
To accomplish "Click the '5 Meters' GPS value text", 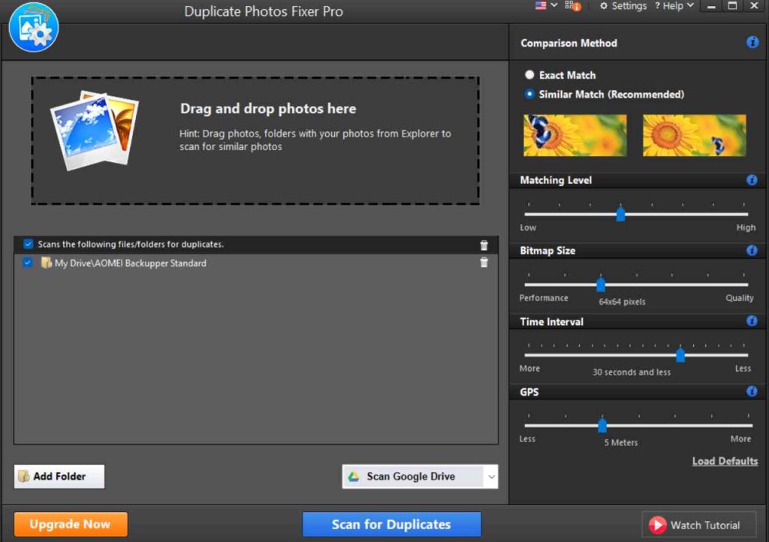I will 621,442.
